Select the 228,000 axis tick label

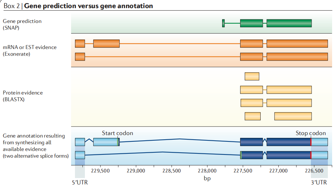point(207,171)
